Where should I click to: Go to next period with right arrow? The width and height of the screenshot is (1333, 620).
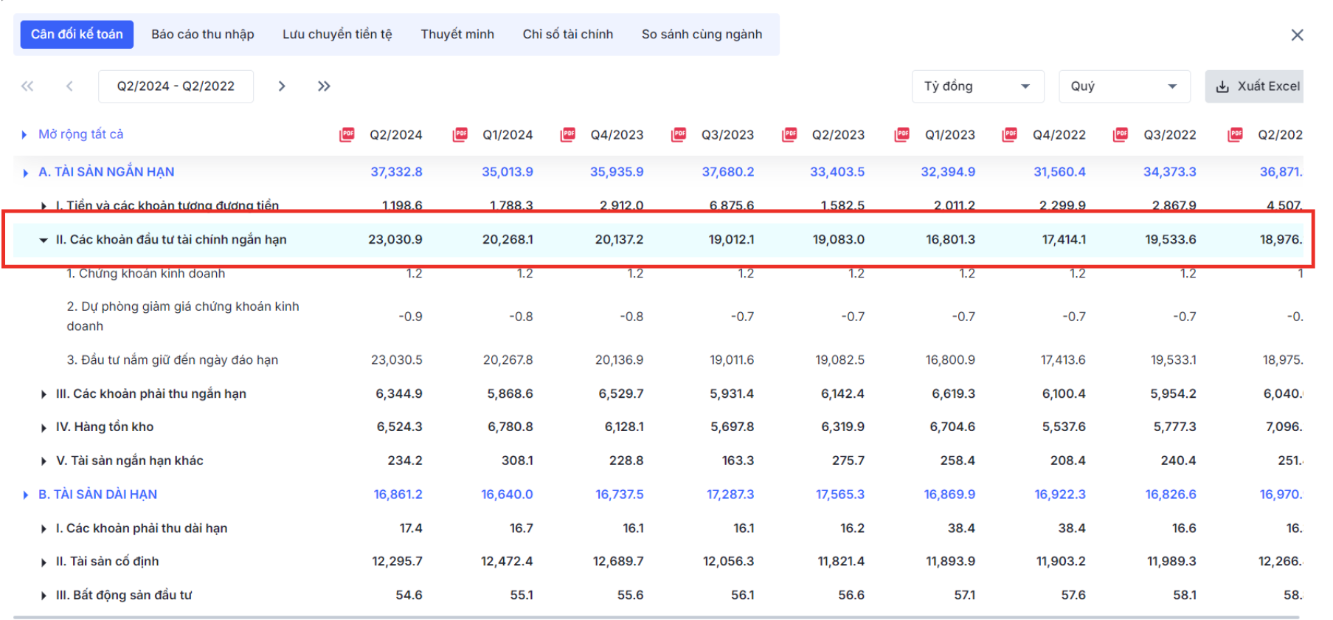tap(282, 86)
